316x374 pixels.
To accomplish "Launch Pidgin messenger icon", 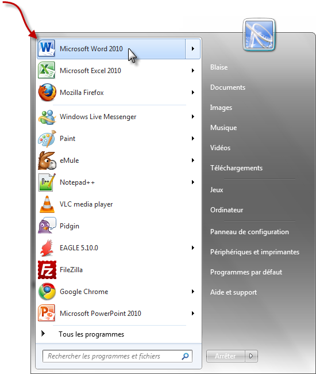I will point(47,226).
